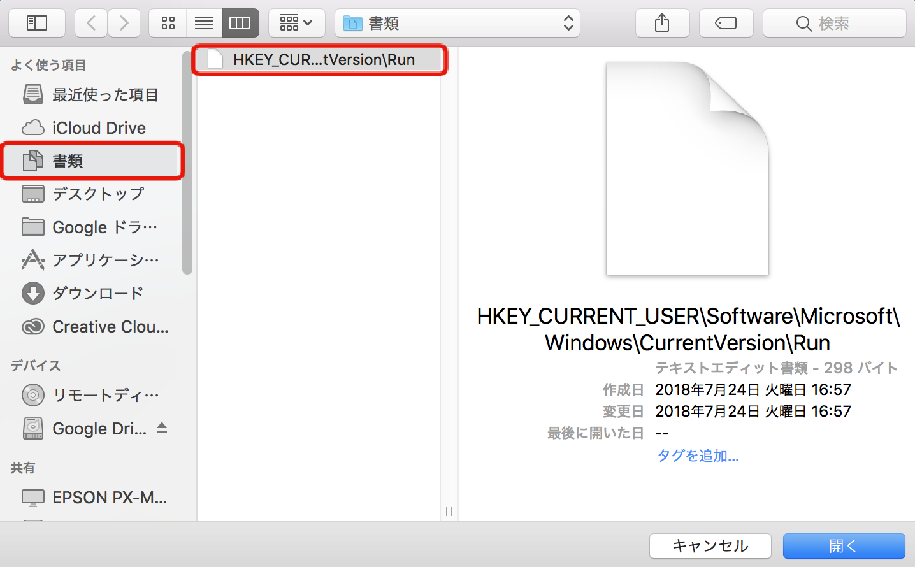This screenshot has height=567, width=915.
Task: Open the ダウンロード folder in sidebar
Action: (97, 294)
